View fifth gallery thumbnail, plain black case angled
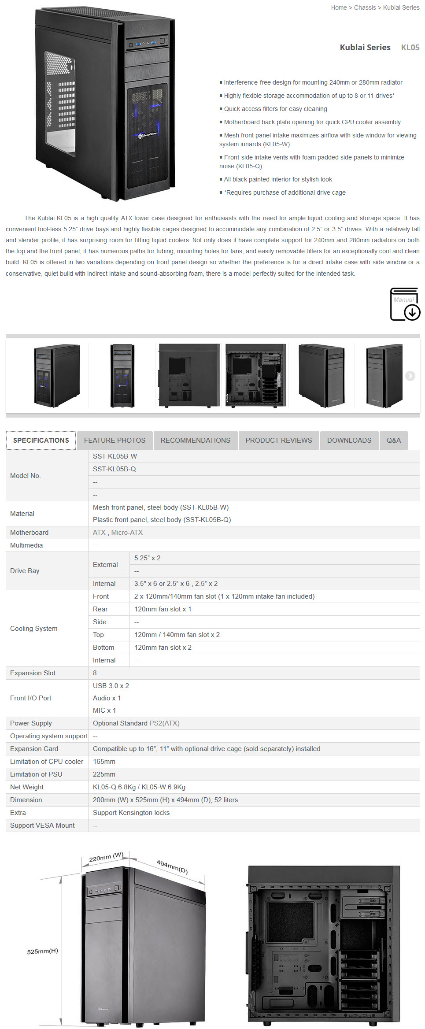425x1029 pixels. tap(322, 376)
